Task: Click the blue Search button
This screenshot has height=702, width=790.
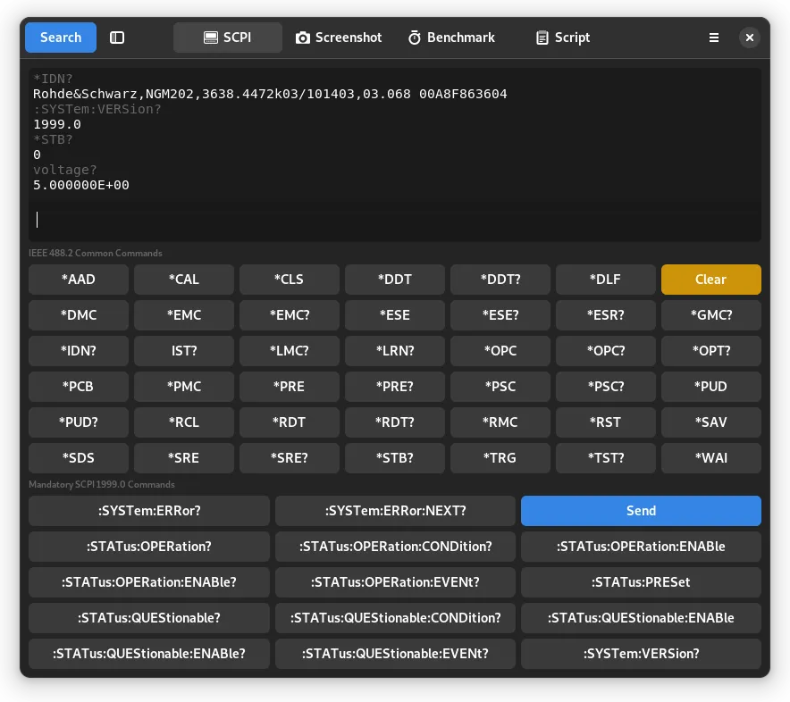Action: tap(61, 38)
